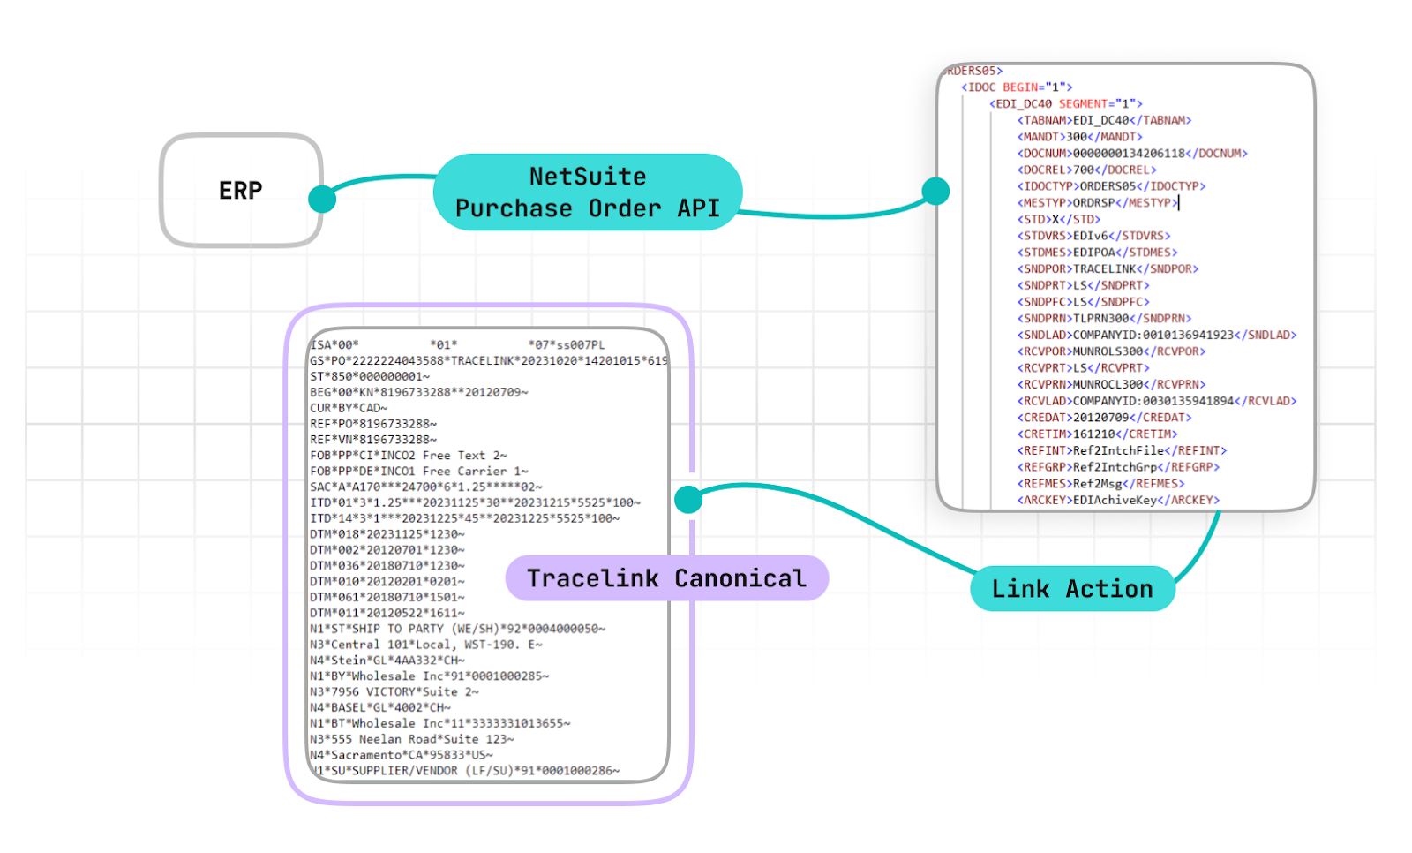Select the line '<IDOCTYP>ORDERS05</IDOCTYP>'

[1111, 186]
